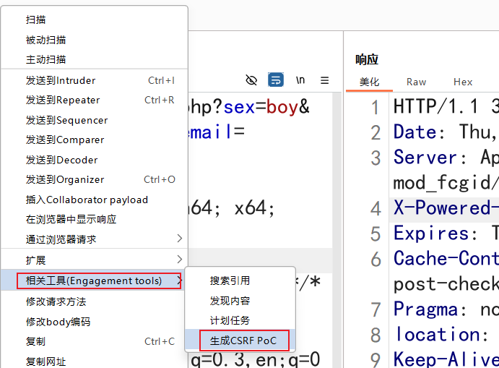Switch to 美化 response tab
499x368 pixels.
tap(369, 82)
